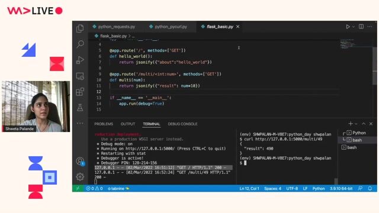The image size is (379, 213).
Task: Select the TERMINAL panel tab
Action: click(x=152, y=124)
